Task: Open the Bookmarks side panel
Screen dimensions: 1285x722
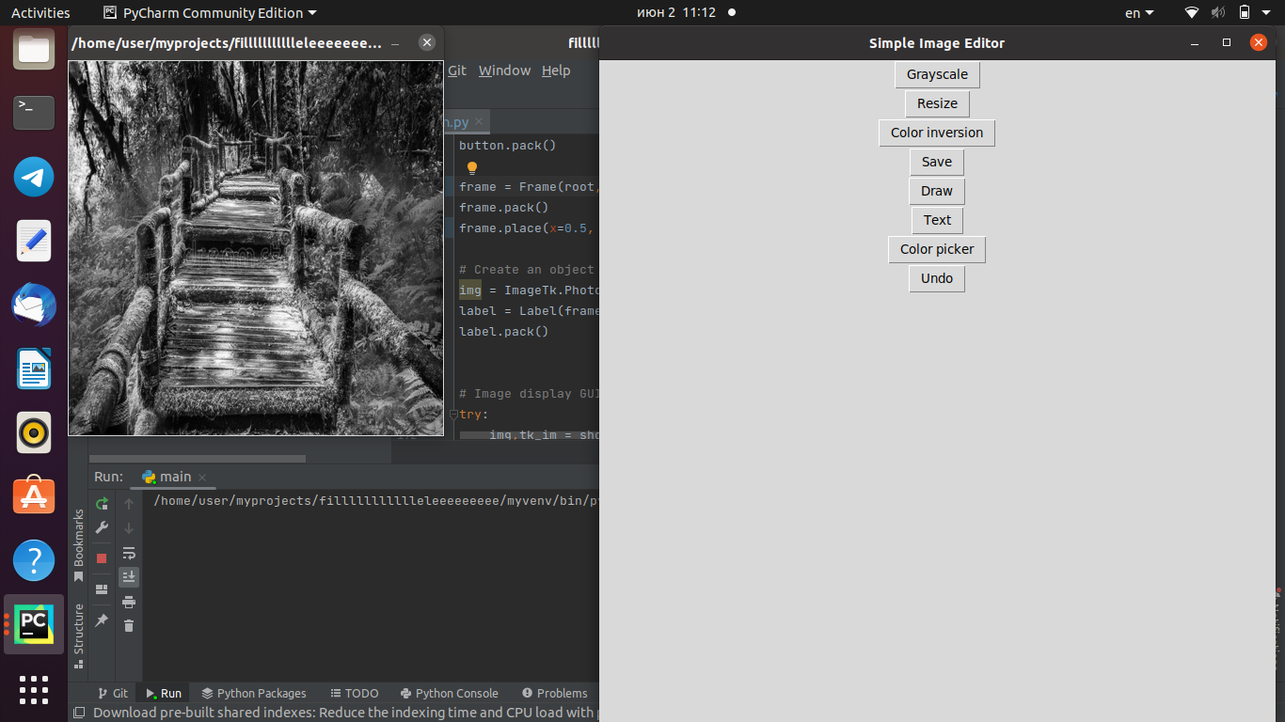Action: pos(78,545)
